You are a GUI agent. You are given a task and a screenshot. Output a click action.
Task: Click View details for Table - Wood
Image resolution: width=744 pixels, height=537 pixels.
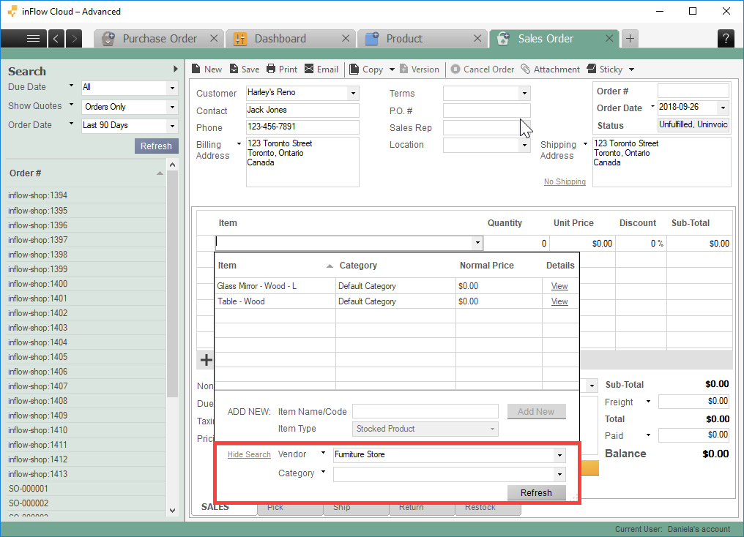point(559,301)
